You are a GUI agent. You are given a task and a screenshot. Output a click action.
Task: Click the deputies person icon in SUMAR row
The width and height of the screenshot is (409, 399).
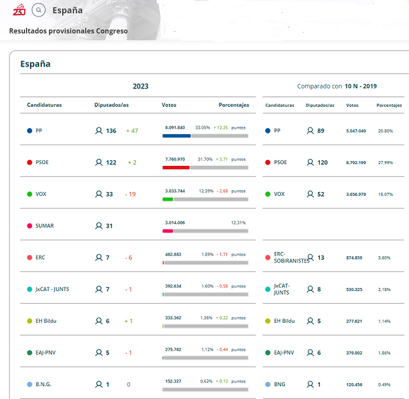99,226
